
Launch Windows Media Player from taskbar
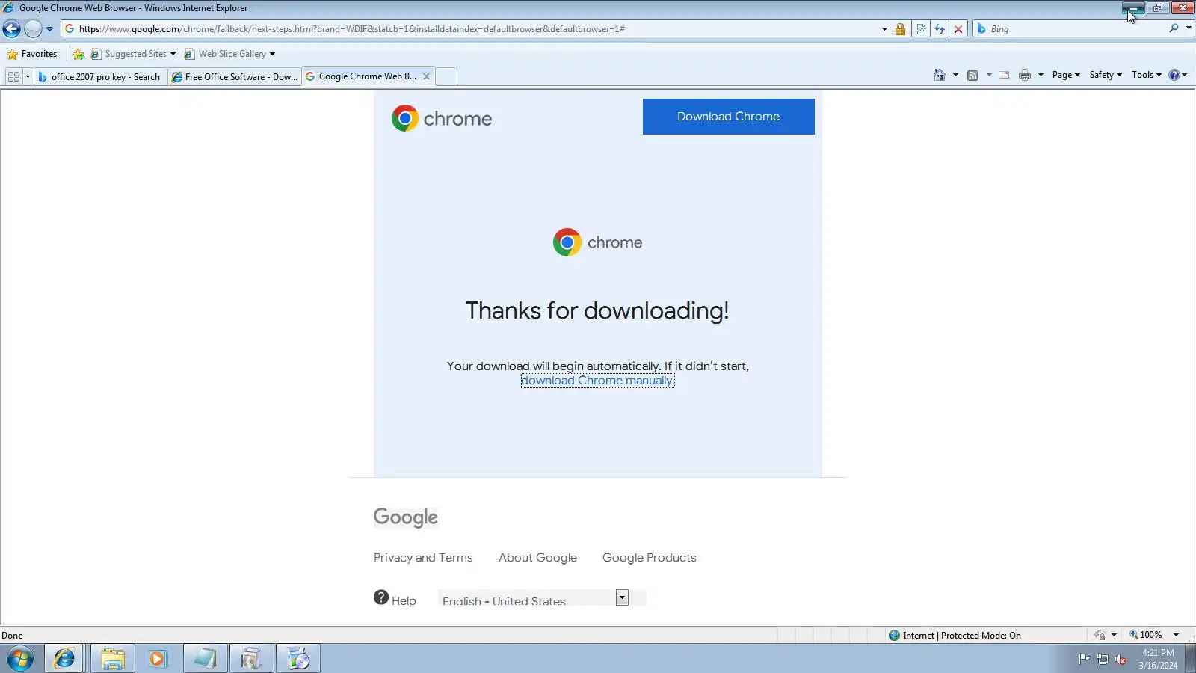[158, 659]
